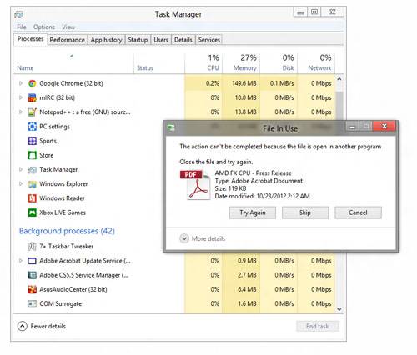Click the Windows Reader icon
The height and width of the screenshot is (355, 417).
tap(33, 198)
